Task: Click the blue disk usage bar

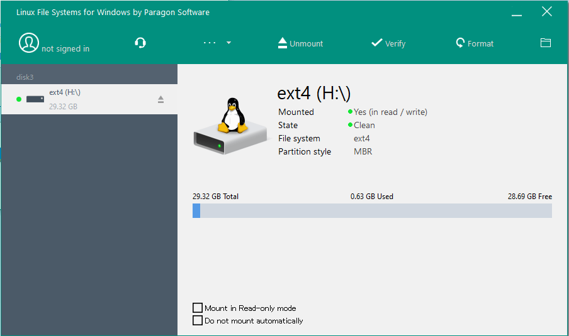Action: (371, 210)
